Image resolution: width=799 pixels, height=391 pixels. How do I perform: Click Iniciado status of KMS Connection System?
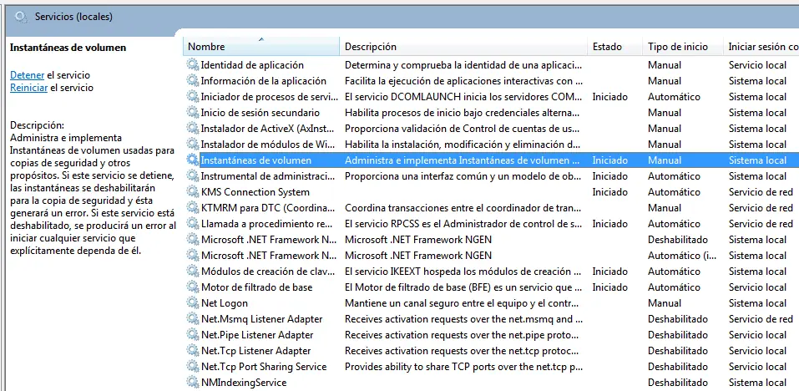(610, 191)
